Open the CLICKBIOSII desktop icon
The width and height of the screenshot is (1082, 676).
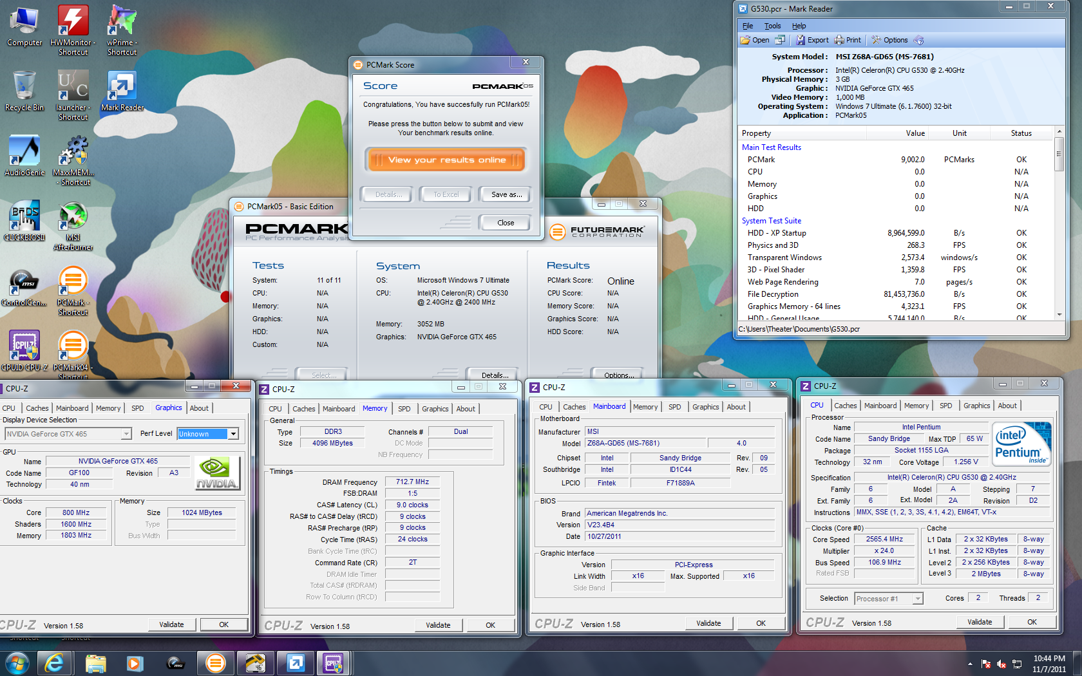click(x=24, y=221)
